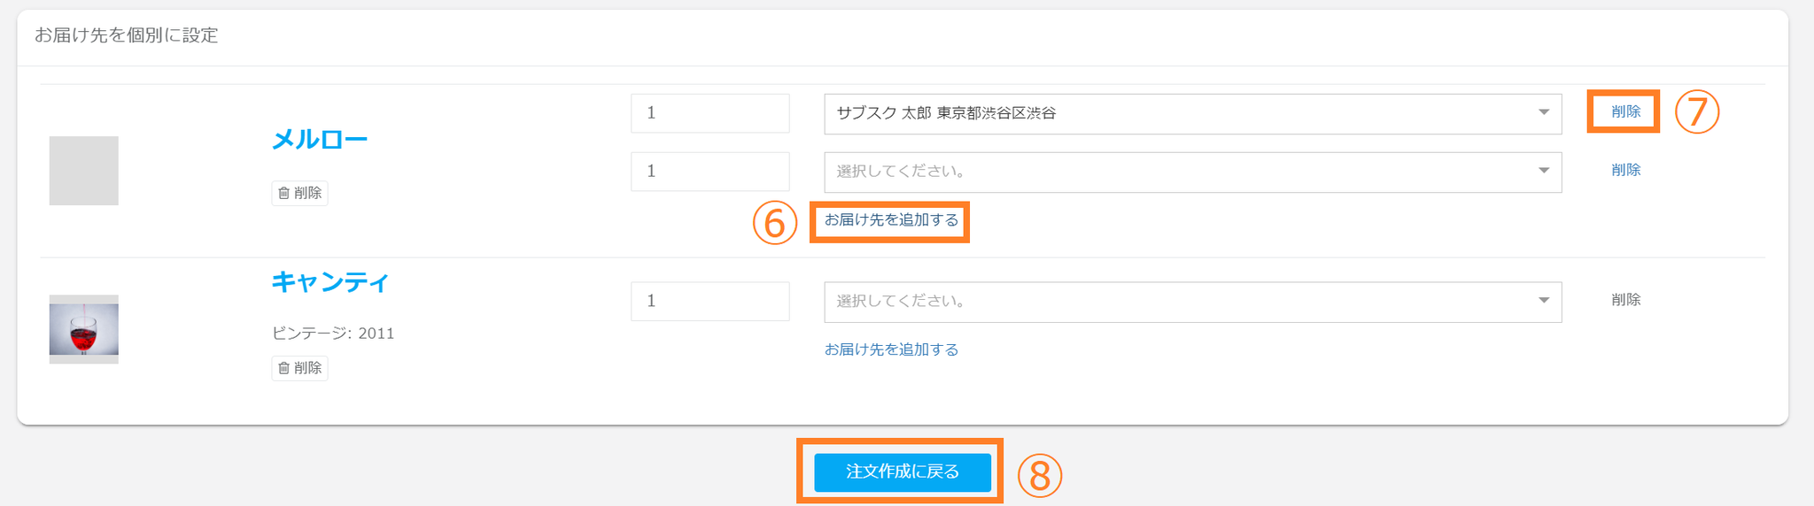
Task: Click the キャンティ wine glass thumbnail
Action: point(84,329)
